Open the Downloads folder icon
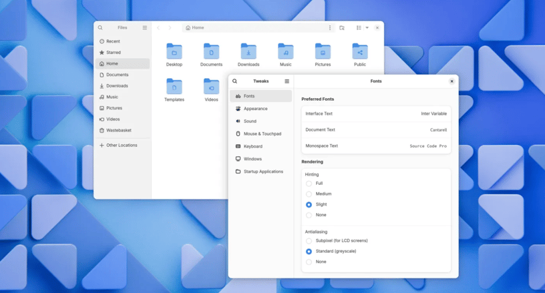This screenshot has height=293, width=545. (x=248, y=51)
